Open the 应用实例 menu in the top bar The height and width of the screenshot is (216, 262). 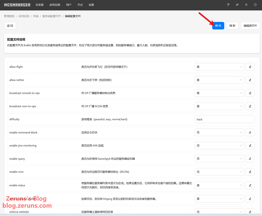[54, 5]
